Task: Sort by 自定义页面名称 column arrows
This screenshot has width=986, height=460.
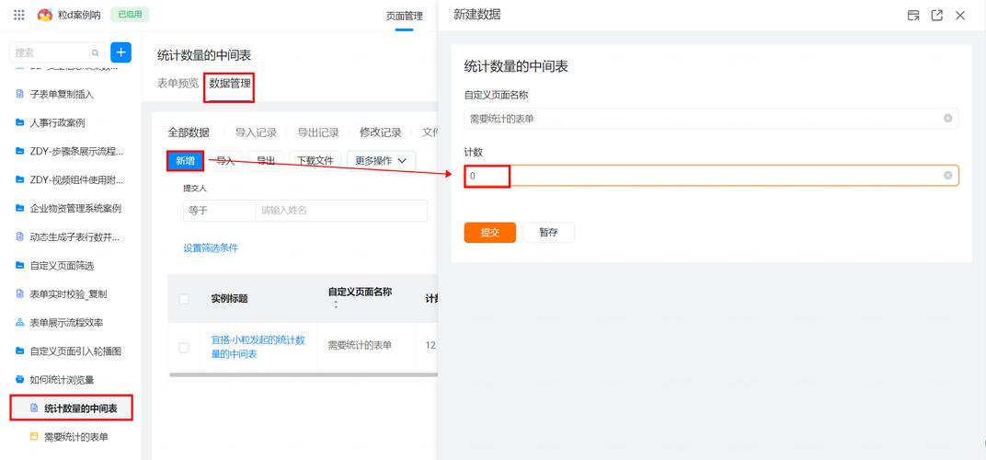Action: click(x=336, y=305)
